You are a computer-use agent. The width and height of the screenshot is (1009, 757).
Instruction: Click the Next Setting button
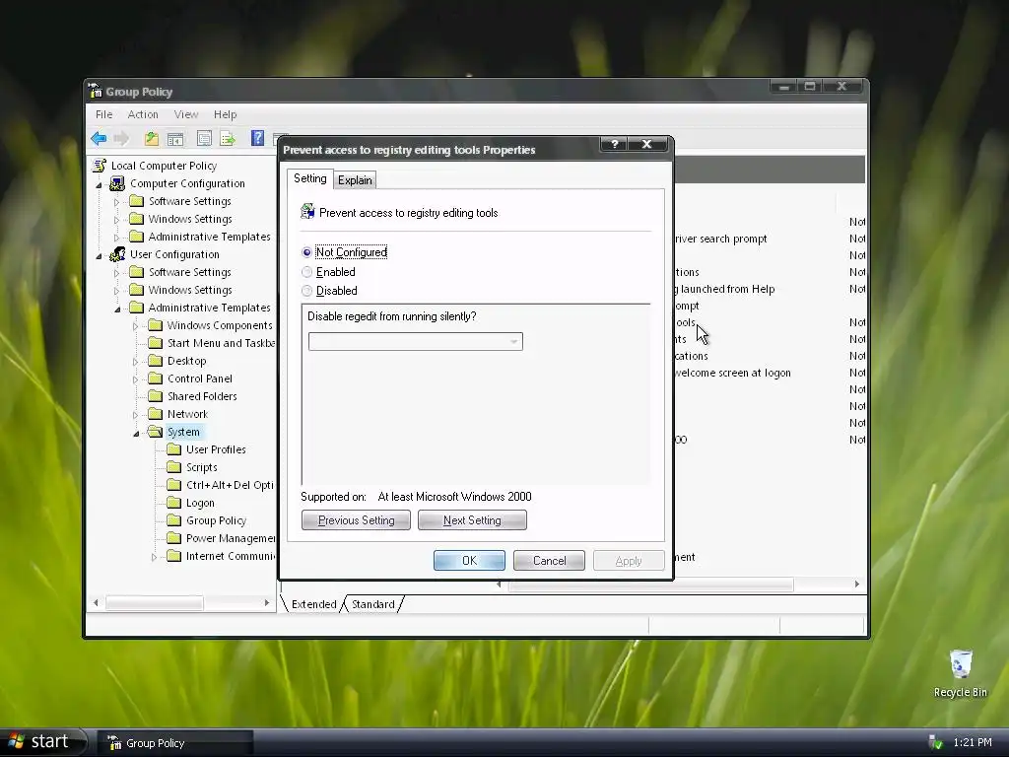(x=472, y=520)
